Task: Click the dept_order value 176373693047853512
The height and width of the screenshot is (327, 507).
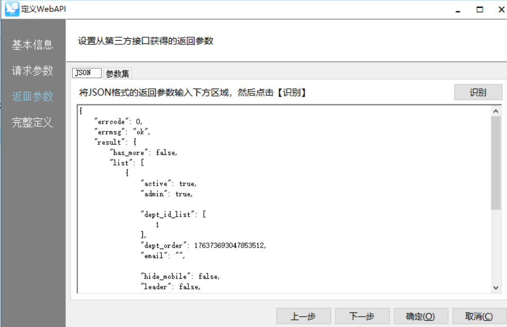Action: tap(230, 246)
